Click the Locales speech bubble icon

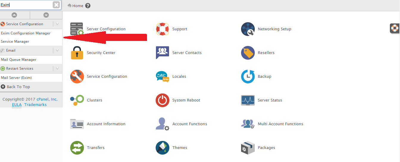pos(162,77)
